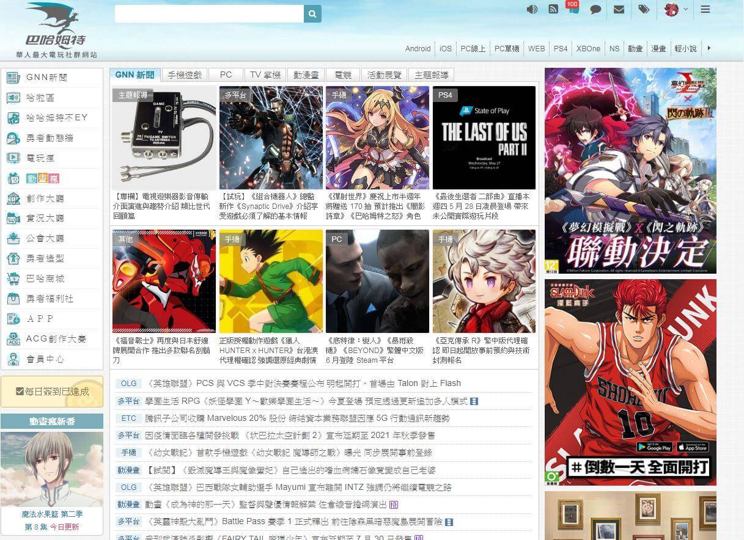Viewport: 744px width, 540px height.
Task: Open the 騰訊子公司收購 Marvelous headline
Action: pyautogui.click(x=297, y=418)
